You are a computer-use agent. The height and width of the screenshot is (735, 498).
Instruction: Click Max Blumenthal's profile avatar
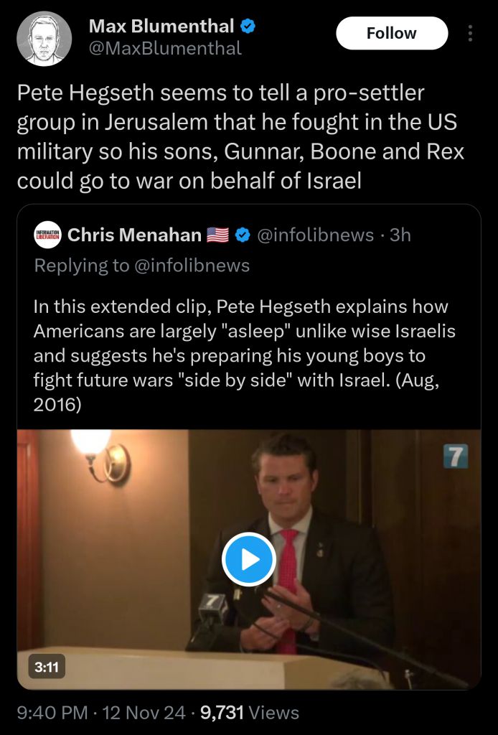(x=44, y=39)
